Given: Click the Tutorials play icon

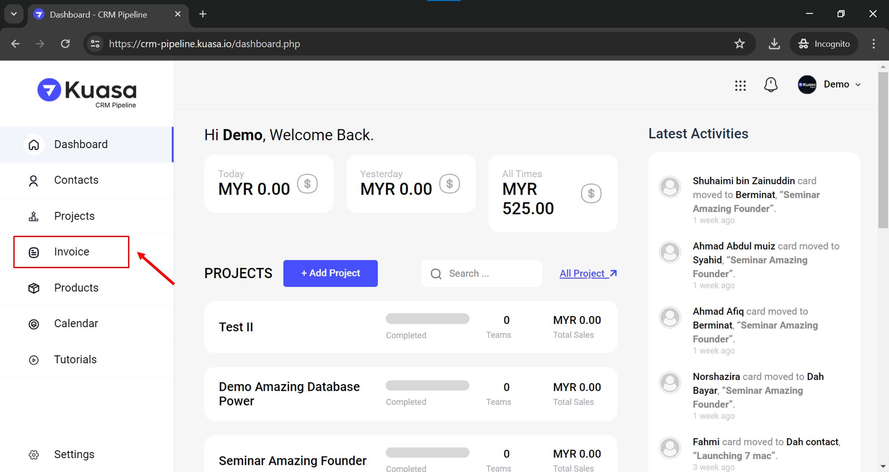Looking at the screenshot, I should [x=34, y=360].
